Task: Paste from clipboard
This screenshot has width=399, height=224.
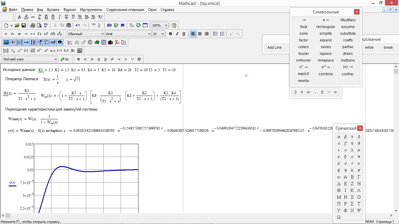Action: click(69, 25)
